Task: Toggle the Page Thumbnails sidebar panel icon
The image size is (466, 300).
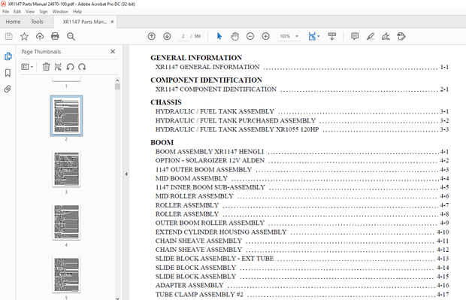Action: [8, 56]
